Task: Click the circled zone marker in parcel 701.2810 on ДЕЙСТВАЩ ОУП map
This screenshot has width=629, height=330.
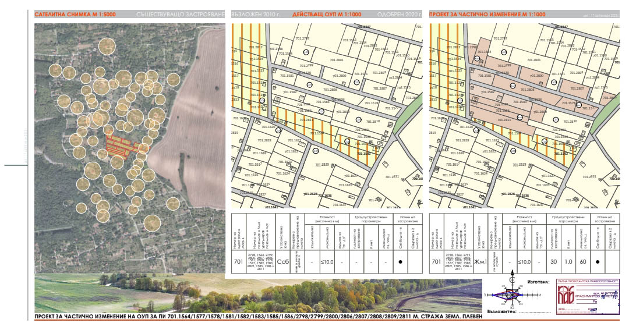Action: [358, 119]
